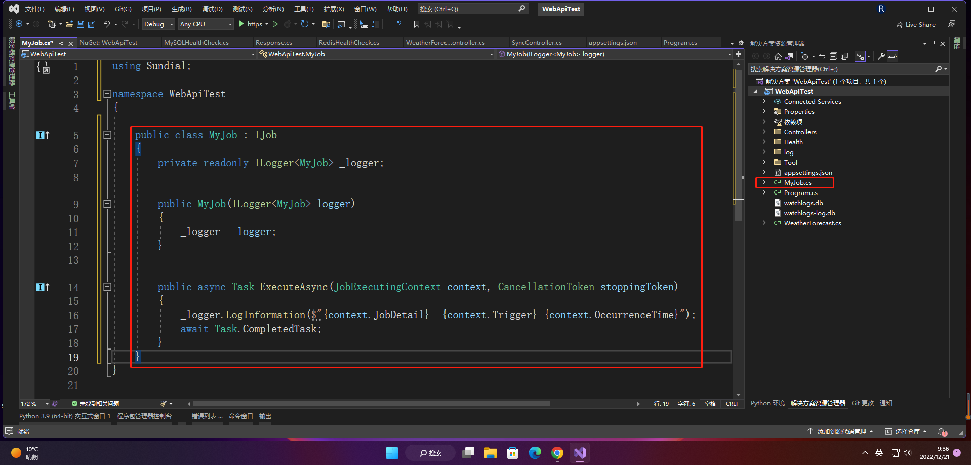The height and width of the screenshot is (465, 971).
Task: Open Live Share session
Action: 915,24
